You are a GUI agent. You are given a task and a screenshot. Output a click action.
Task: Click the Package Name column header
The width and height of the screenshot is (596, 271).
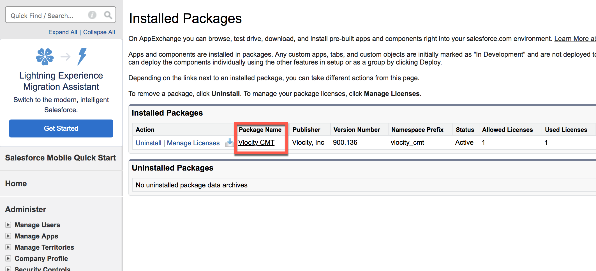[x=260, y=130]
